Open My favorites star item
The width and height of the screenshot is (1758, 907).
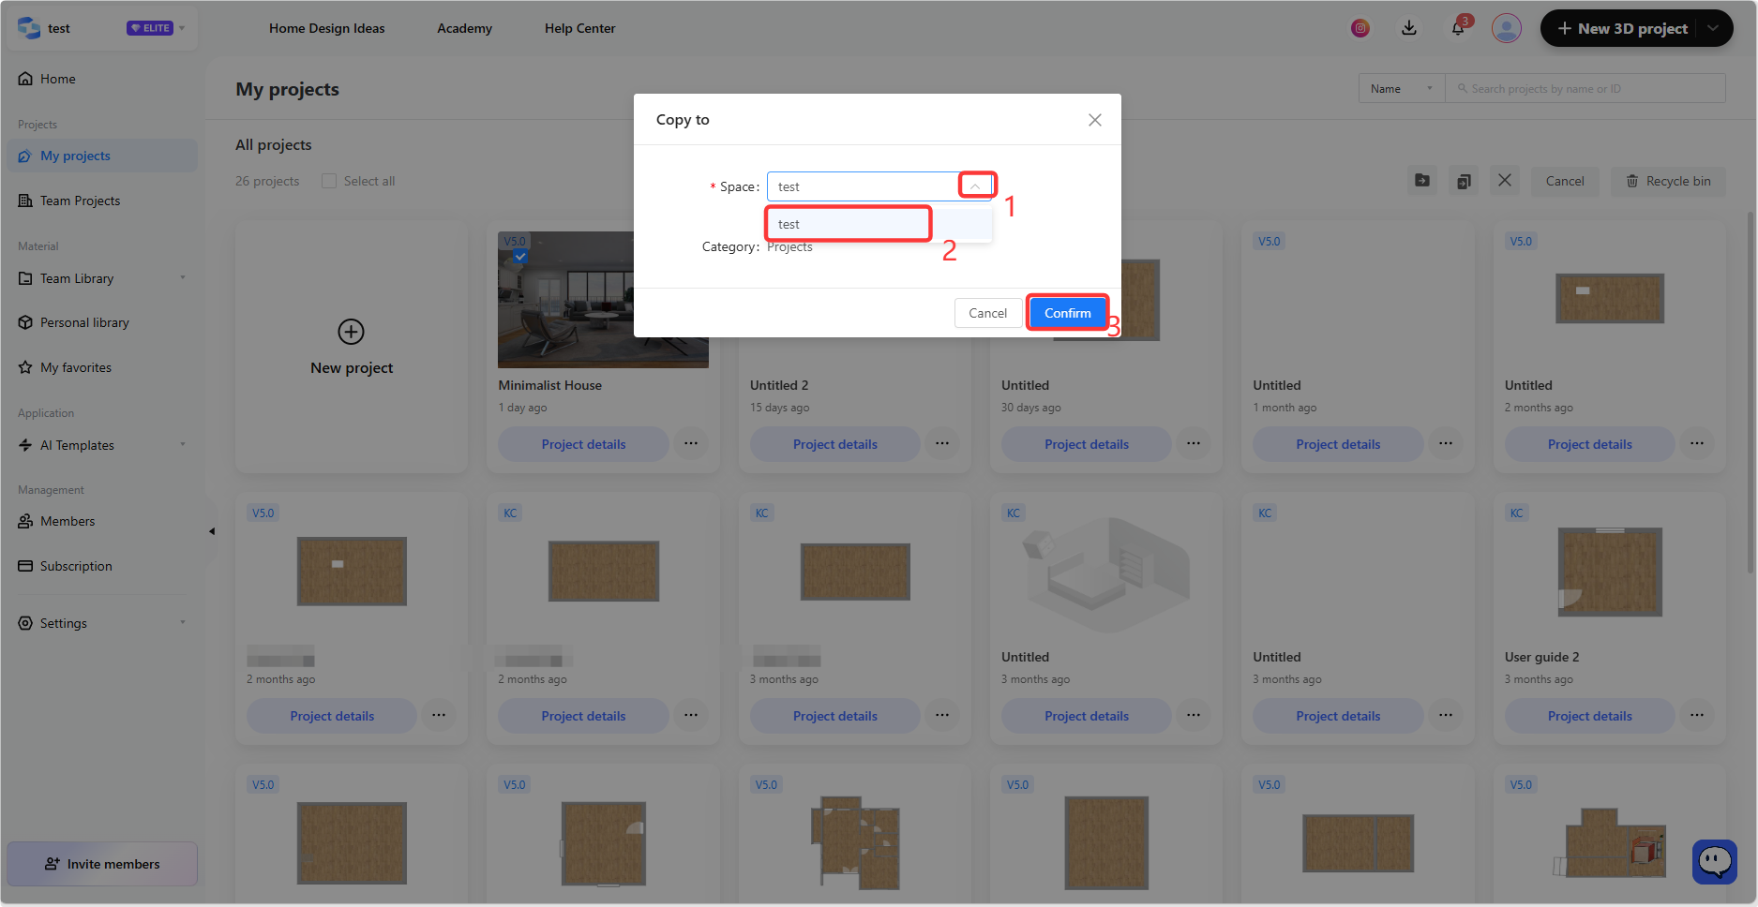click(102, 367)
